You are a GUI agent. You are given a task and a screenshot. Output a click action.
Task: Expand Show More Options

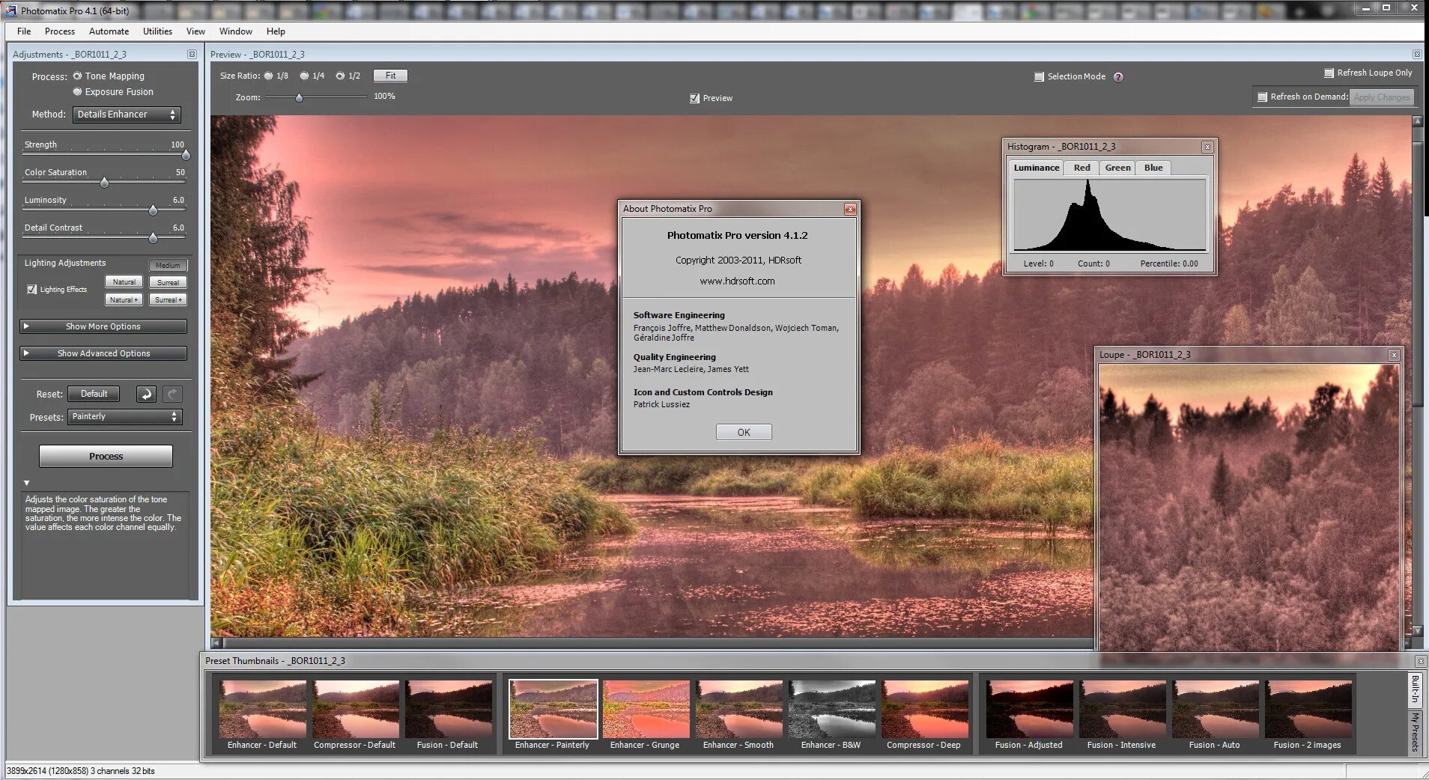[103, 327]
